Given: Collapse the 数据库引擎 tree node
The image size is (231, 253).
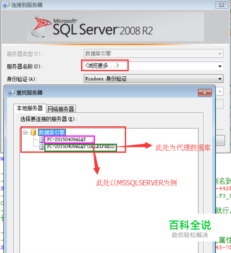Looking at the screenshot, I should coord(25,133).
